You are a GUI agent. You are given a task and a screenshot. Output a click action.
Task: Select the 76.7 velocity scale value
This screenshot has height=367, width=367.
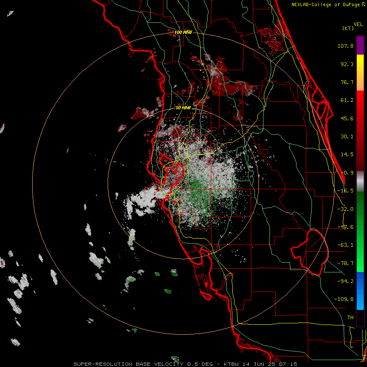click(347, 82)
